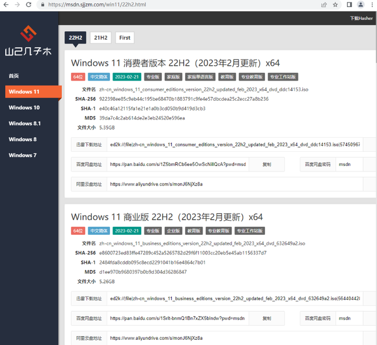
Task: Click the site logo in sidebar
Action: coord(28,41)
